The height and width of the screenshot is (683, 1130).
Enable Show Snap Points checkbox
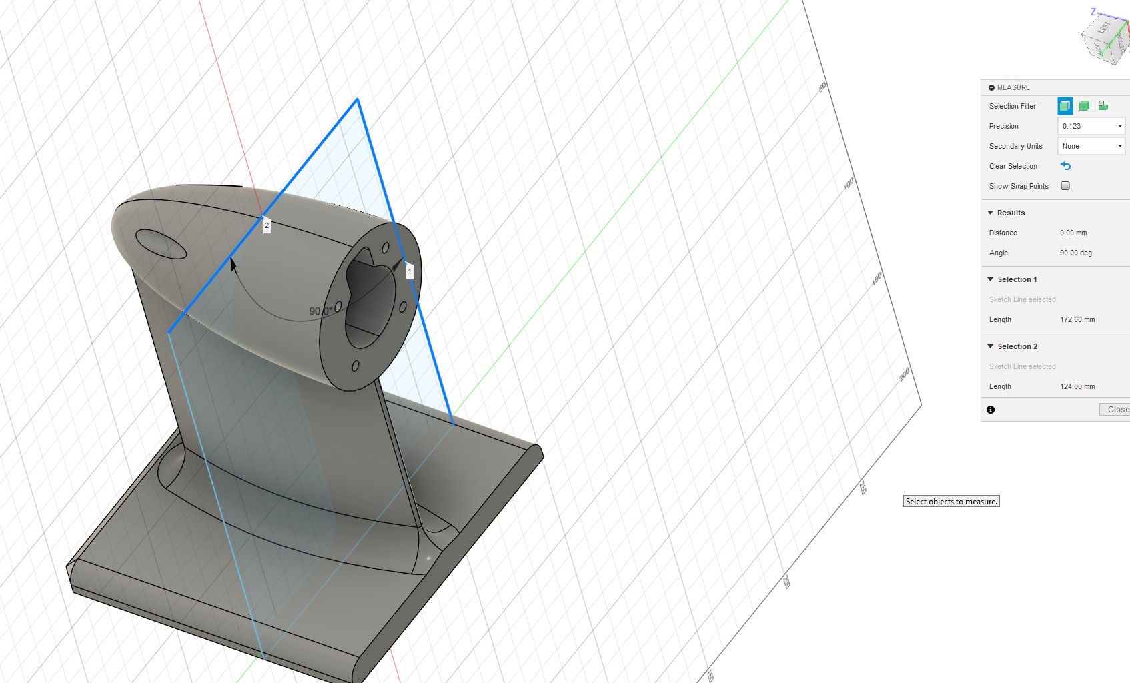click(1065, 186)
